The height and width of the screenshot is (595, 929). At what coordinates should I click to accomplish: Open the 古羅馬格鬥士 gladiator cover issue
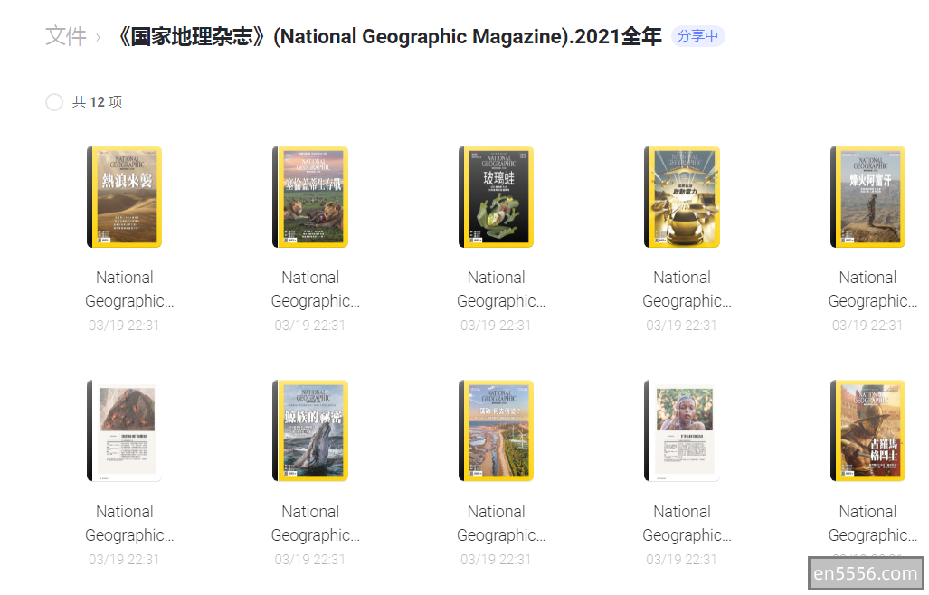click(868, 430)
